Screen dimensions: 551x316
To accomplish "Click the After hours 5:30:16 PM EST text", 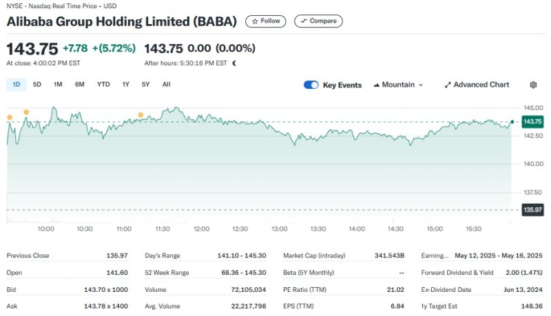I will click(x=185, y=63).
